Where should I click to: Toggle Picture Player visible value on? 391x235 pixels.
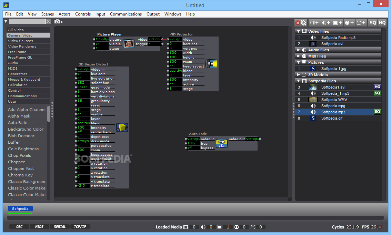pyautogui.click(x=102, y=44)
